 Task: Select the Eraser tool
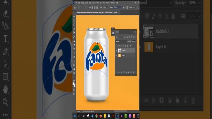click(74, 45)
